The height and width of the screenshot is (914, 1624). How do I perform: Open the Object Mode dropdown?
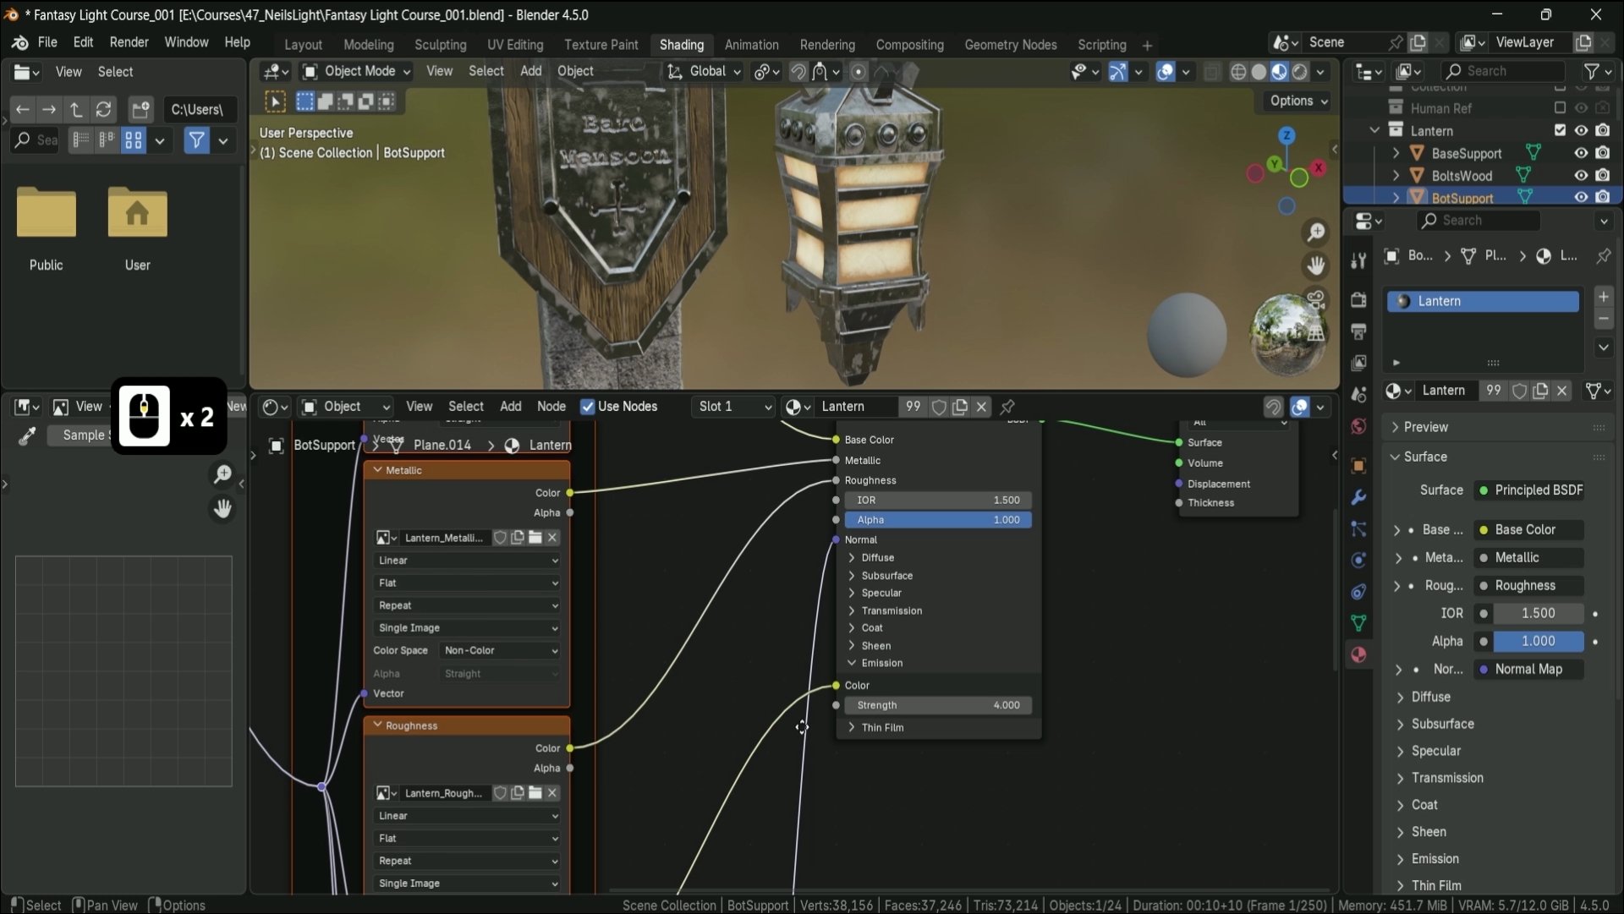pyautogui.click(x=357, y=71)
